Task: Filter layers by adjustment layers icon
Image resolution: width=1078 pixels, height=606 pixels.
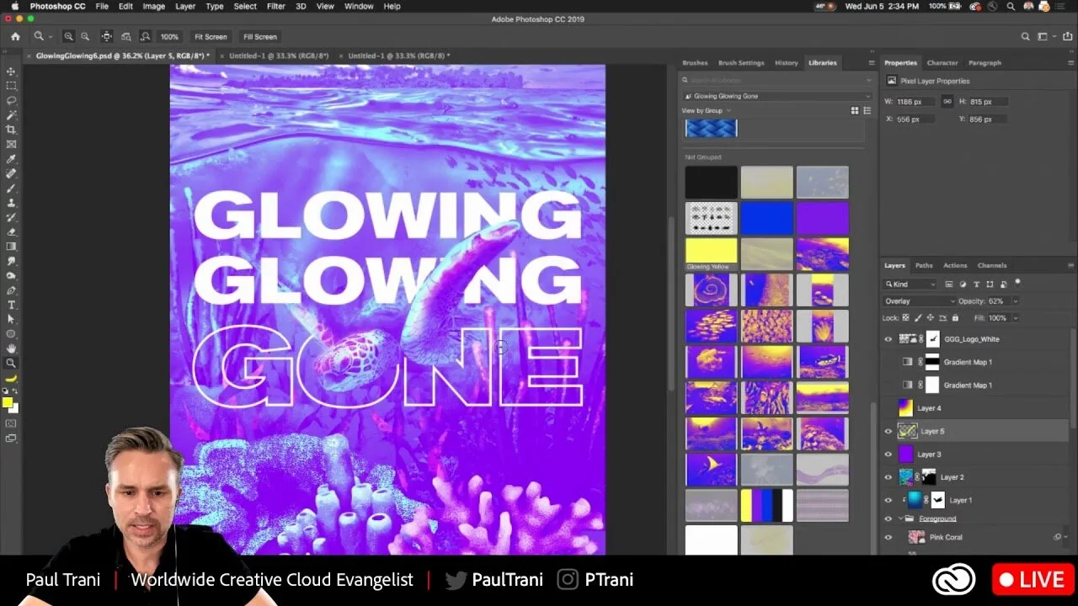Action: tap(963, 284)
